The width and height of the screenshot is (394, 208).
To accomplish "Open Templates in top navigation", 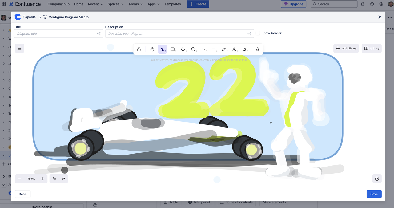I will coord(173,4).
